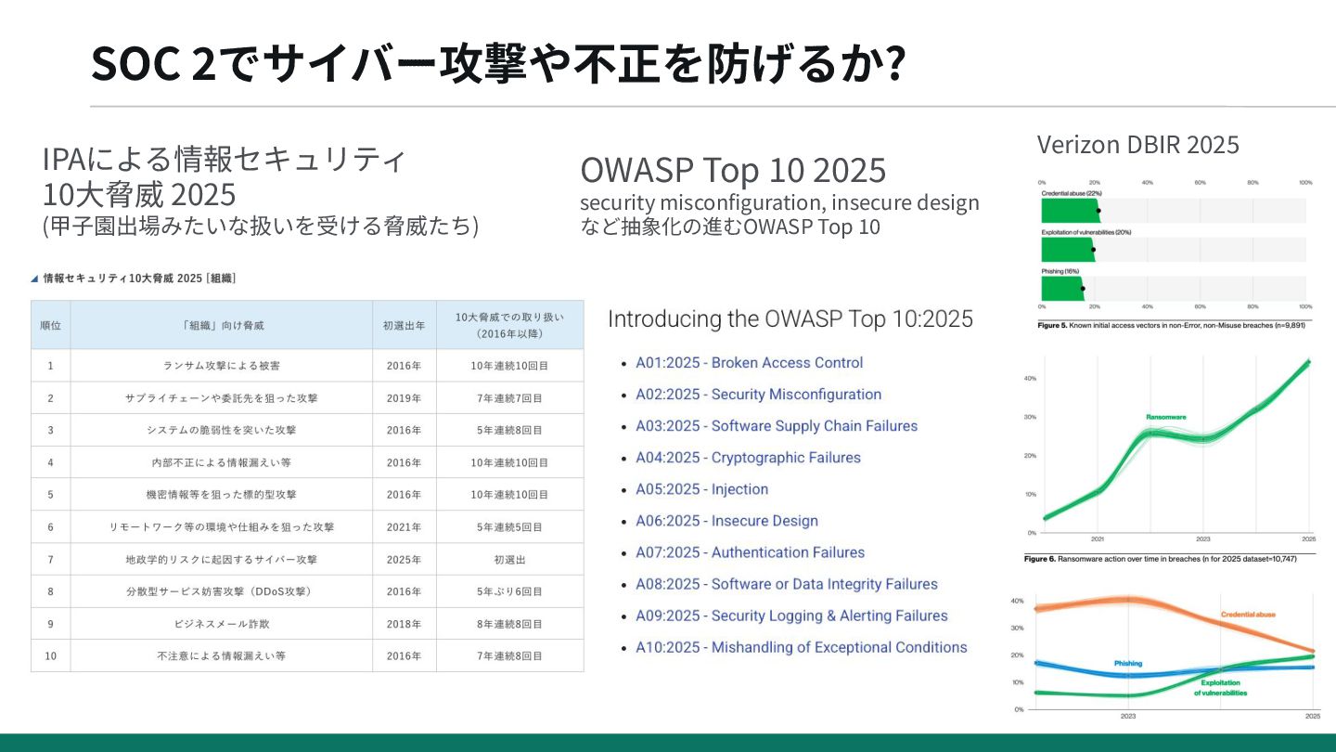Click the Introducing the OWASP Top 10:2025 heading
Image resolution: width=1336 pixels, height=752 pixels.
[x=790, y=318]
